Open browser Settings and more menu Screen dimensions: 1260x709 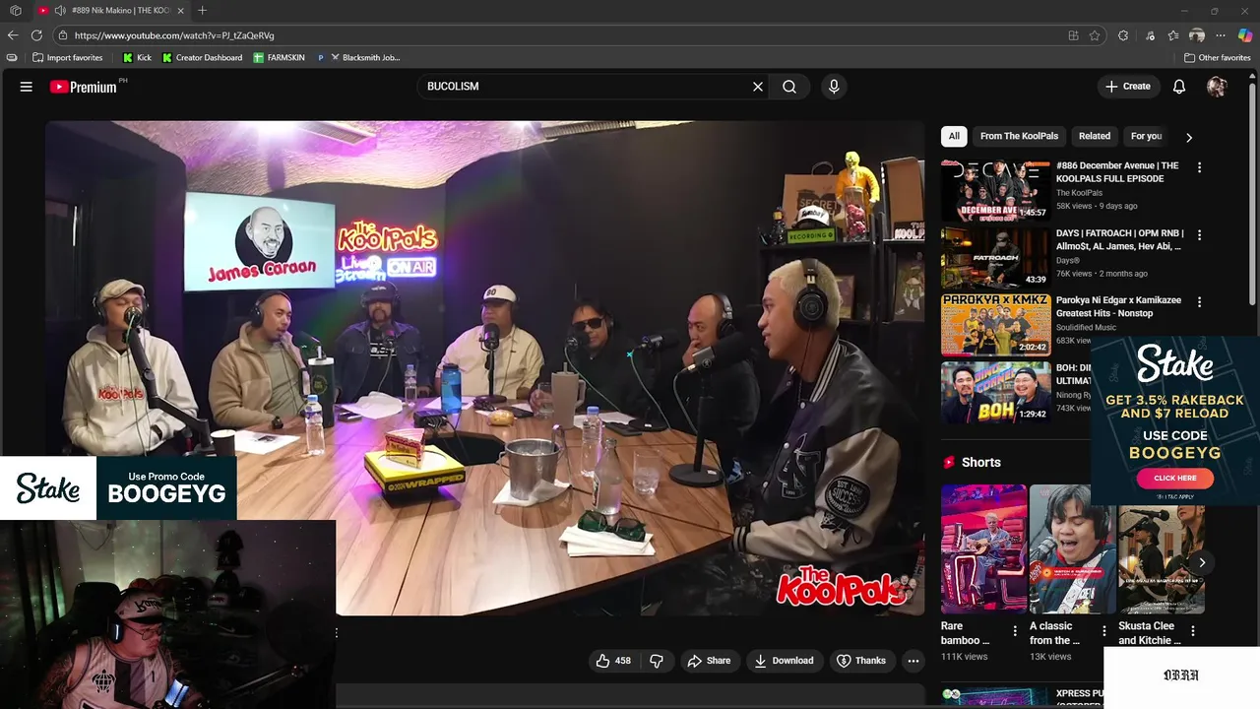tap(1221, 35)
